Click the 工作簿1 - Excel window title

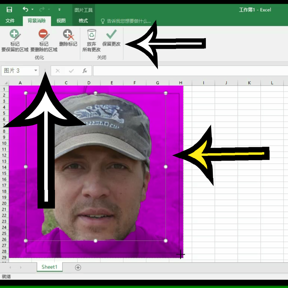255,10
